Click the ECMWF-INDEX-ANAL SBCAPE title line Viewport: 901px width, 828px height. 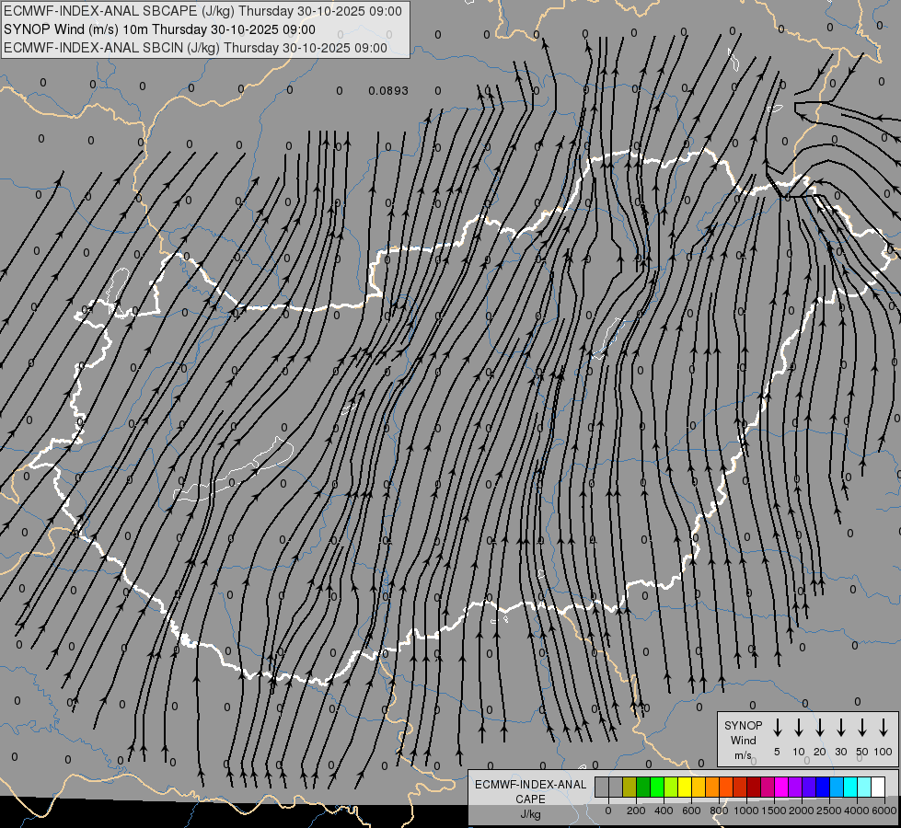pyautogui.click(x=202, y=11)
